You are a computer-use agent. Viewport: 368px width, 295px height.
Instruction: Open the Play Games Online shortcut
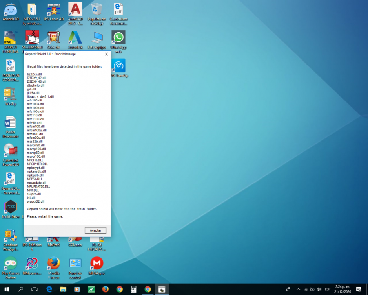pyautogui.click(x=11, y=264)
